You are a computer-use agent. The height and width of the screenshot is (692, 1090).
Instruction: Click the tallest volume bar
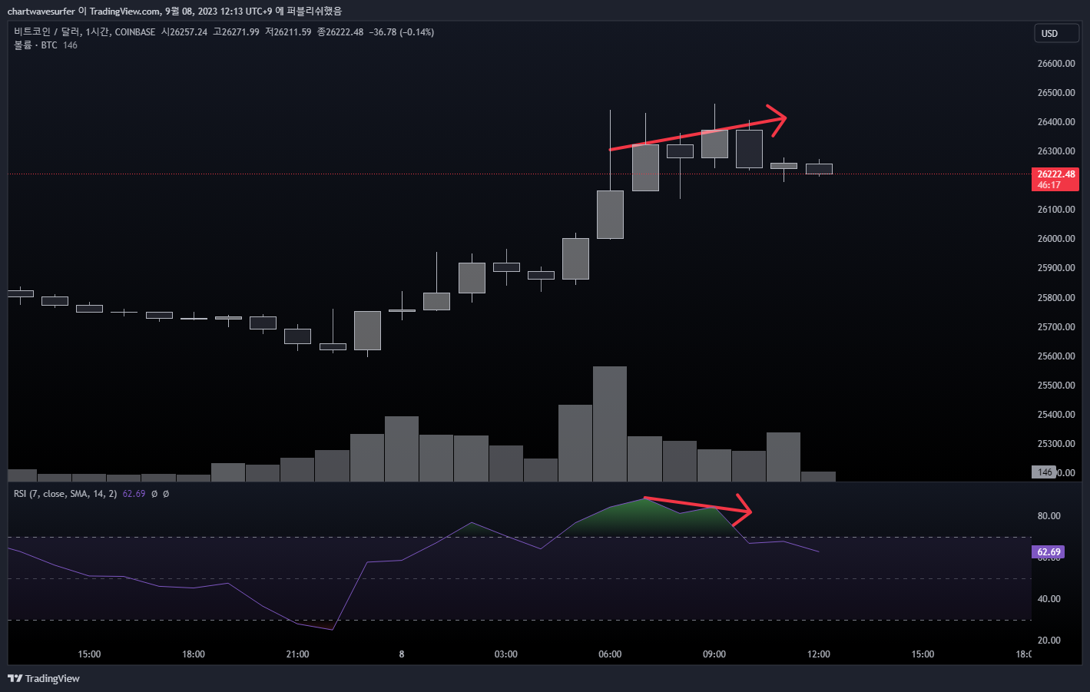click(x=610, y=424)
